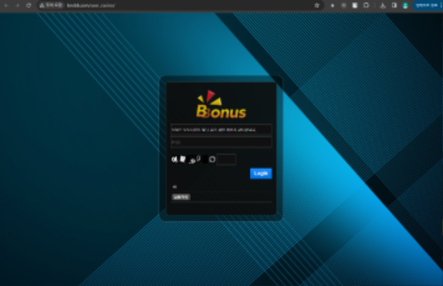Viewport: 443px width, 286px height.
Task: Click the first extension icon beside bookmark star
Action: point(332,5)
